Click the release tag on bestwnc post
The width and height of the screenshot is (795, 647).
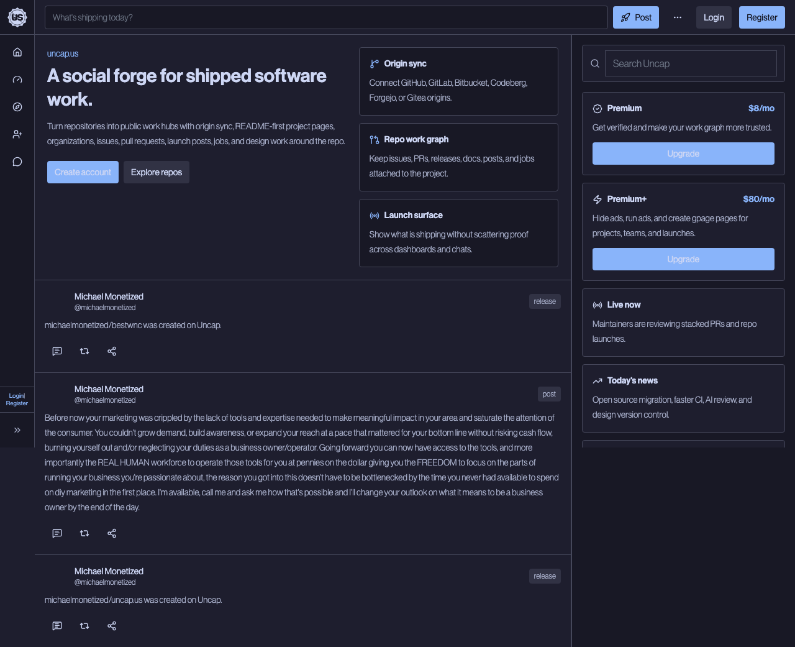pyautogui.click(x=545, y=301)
